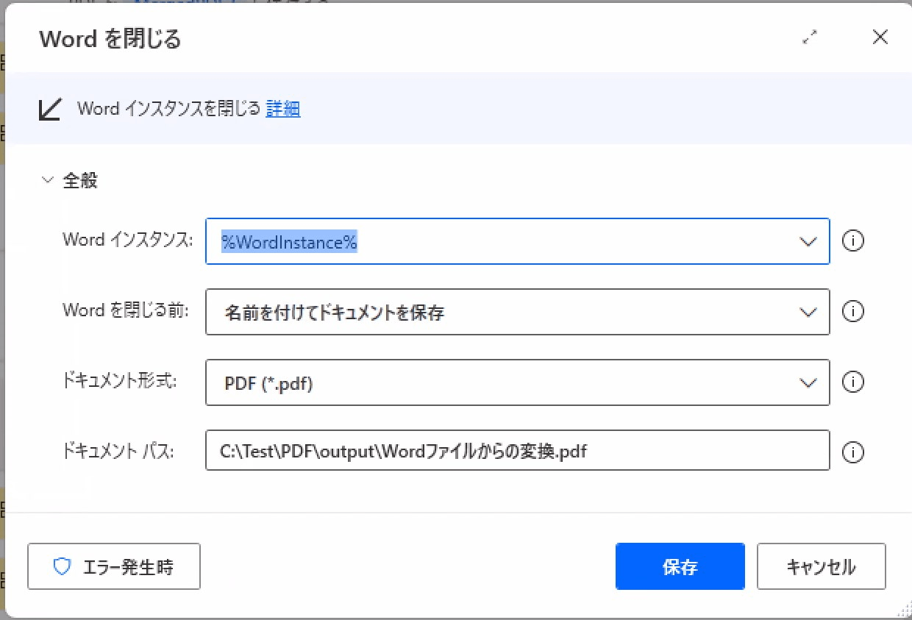This screenshot has width=912, height=620.
Task: Click the ドキュメント パス: label
Action: (x=118, y=452)
